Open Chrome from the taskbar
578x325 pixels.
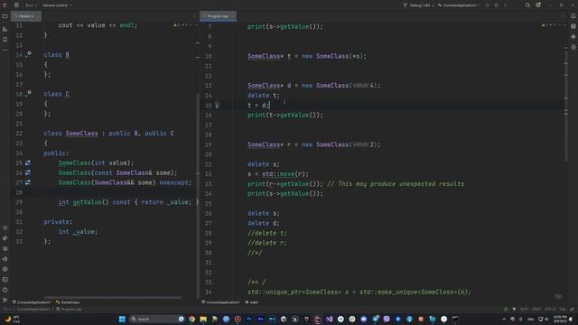pyautogui.click(x=192, y=319)
